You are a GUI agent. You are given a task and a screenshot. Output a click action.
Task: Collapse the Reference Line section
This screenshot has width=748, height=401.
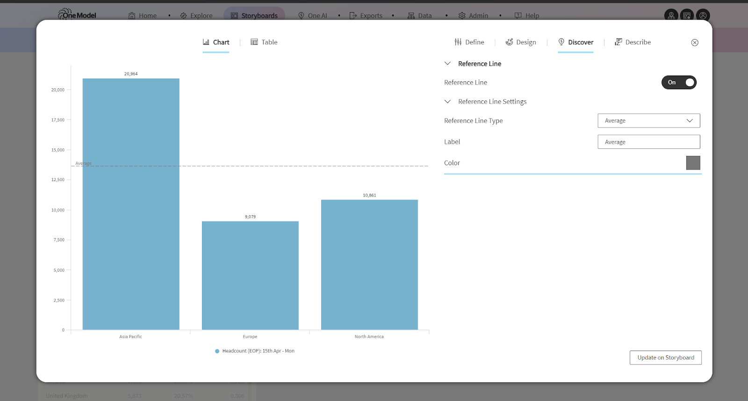447,63
